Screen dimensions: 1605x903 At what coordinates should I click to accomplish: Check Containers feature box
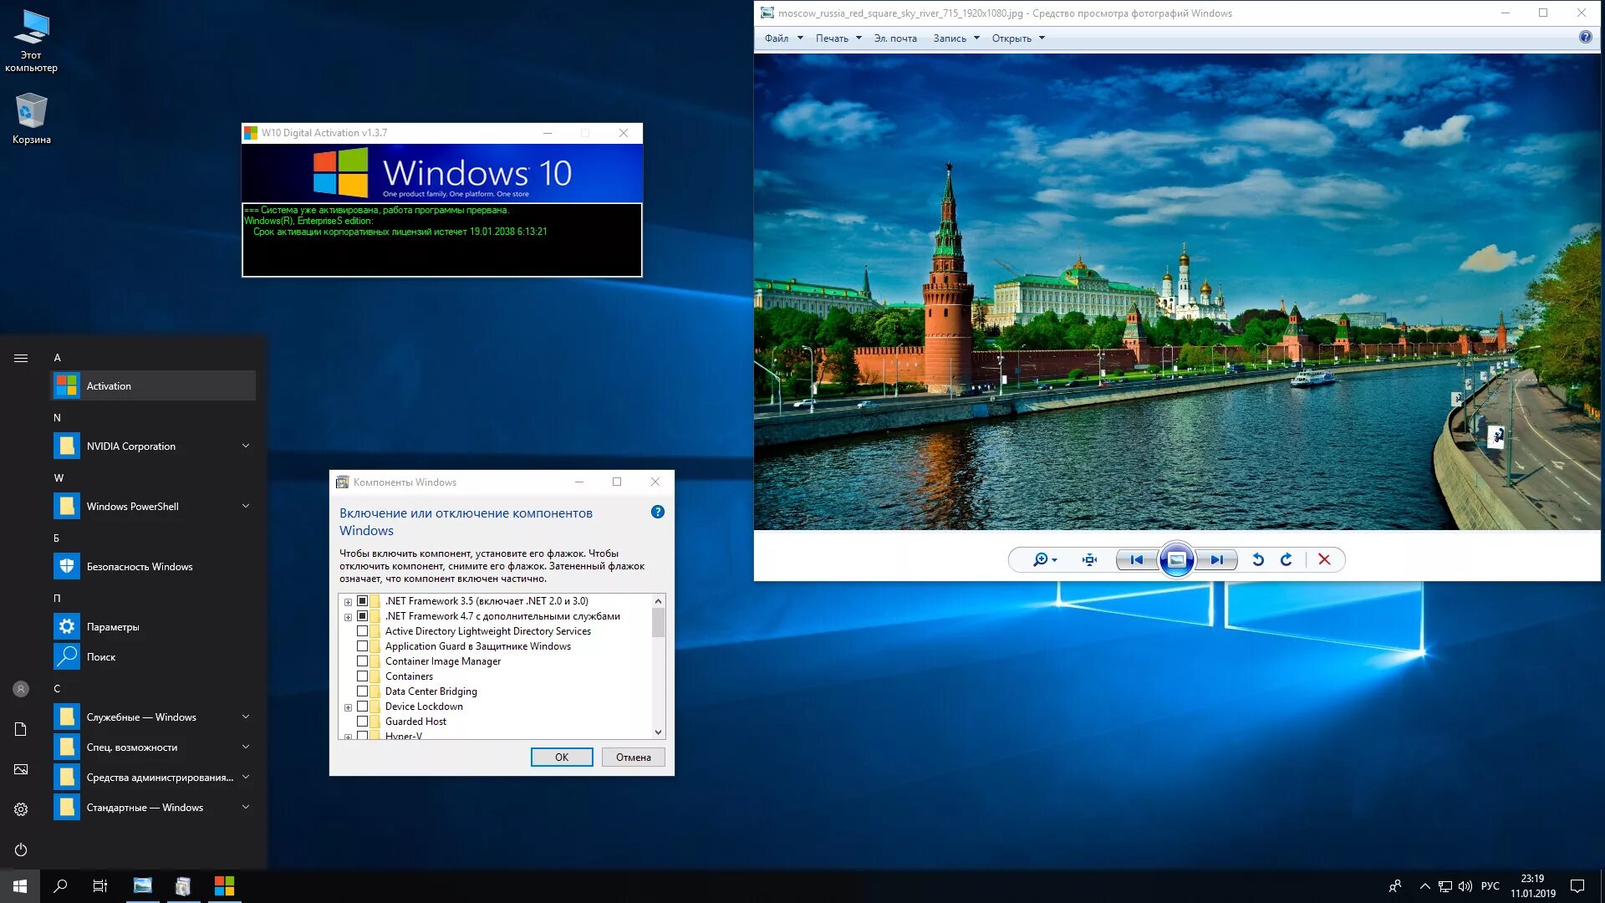[x=362, y=676]
